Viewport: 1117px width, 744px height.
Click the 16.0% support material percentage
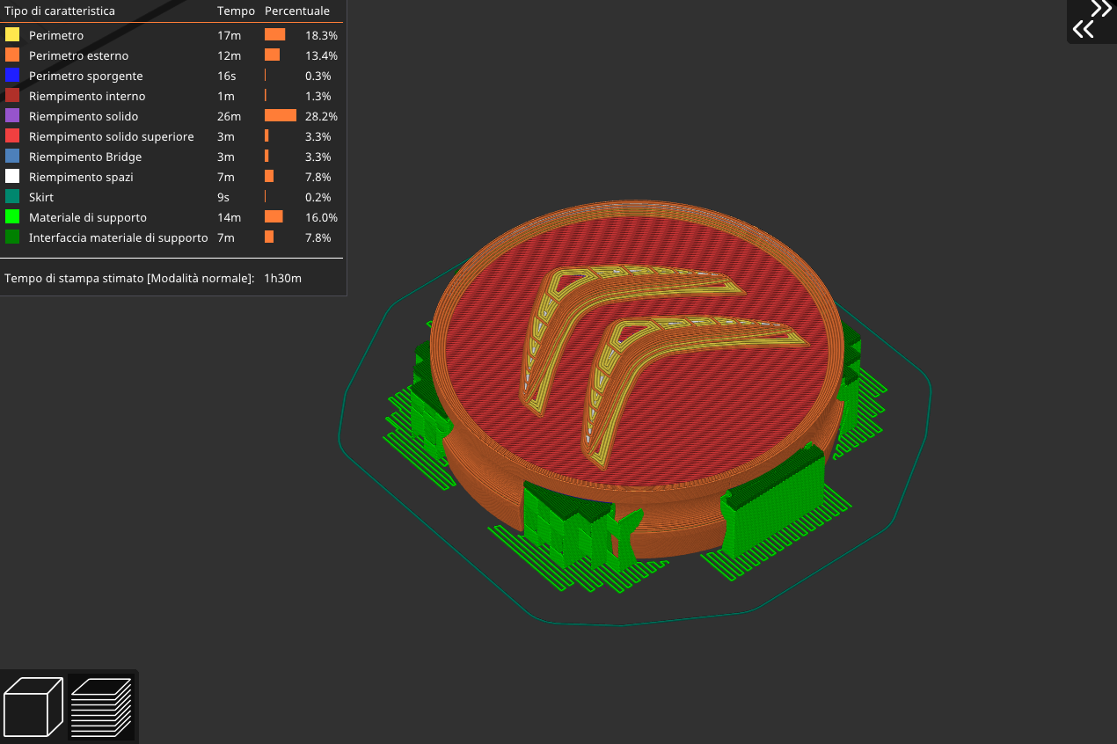coord(321,217)
